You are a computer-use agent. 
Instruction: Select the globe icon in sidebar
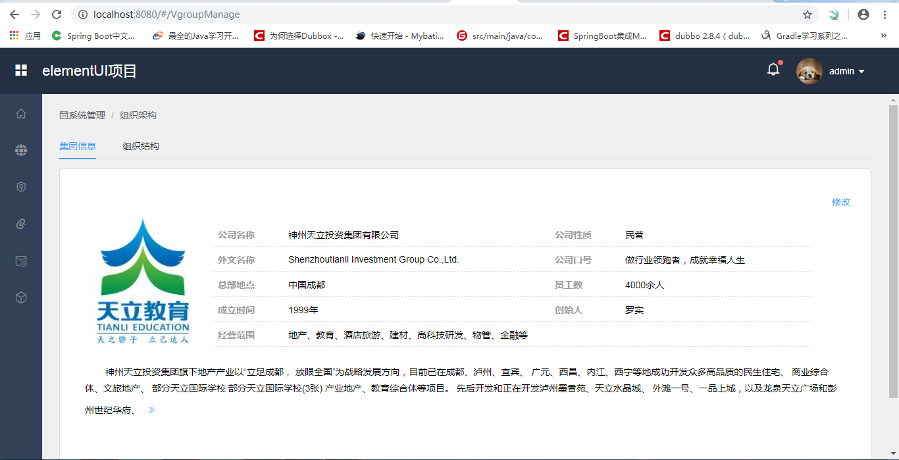(21, 151)
